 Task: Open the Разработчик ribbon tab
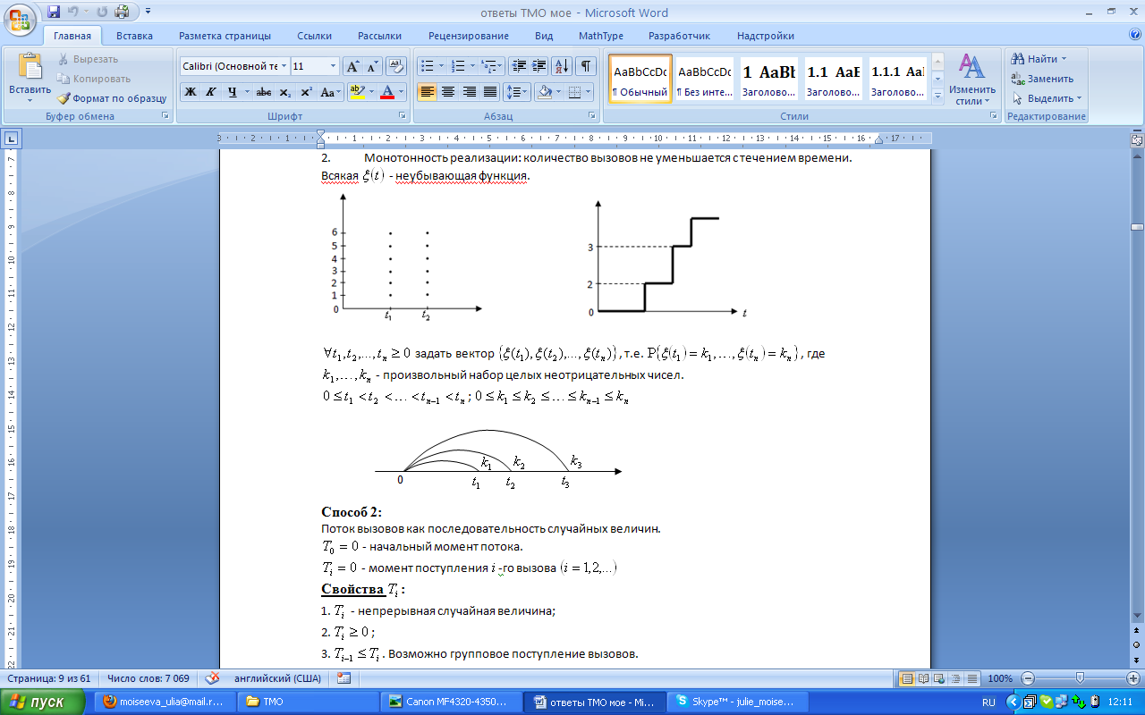(679, 36)
